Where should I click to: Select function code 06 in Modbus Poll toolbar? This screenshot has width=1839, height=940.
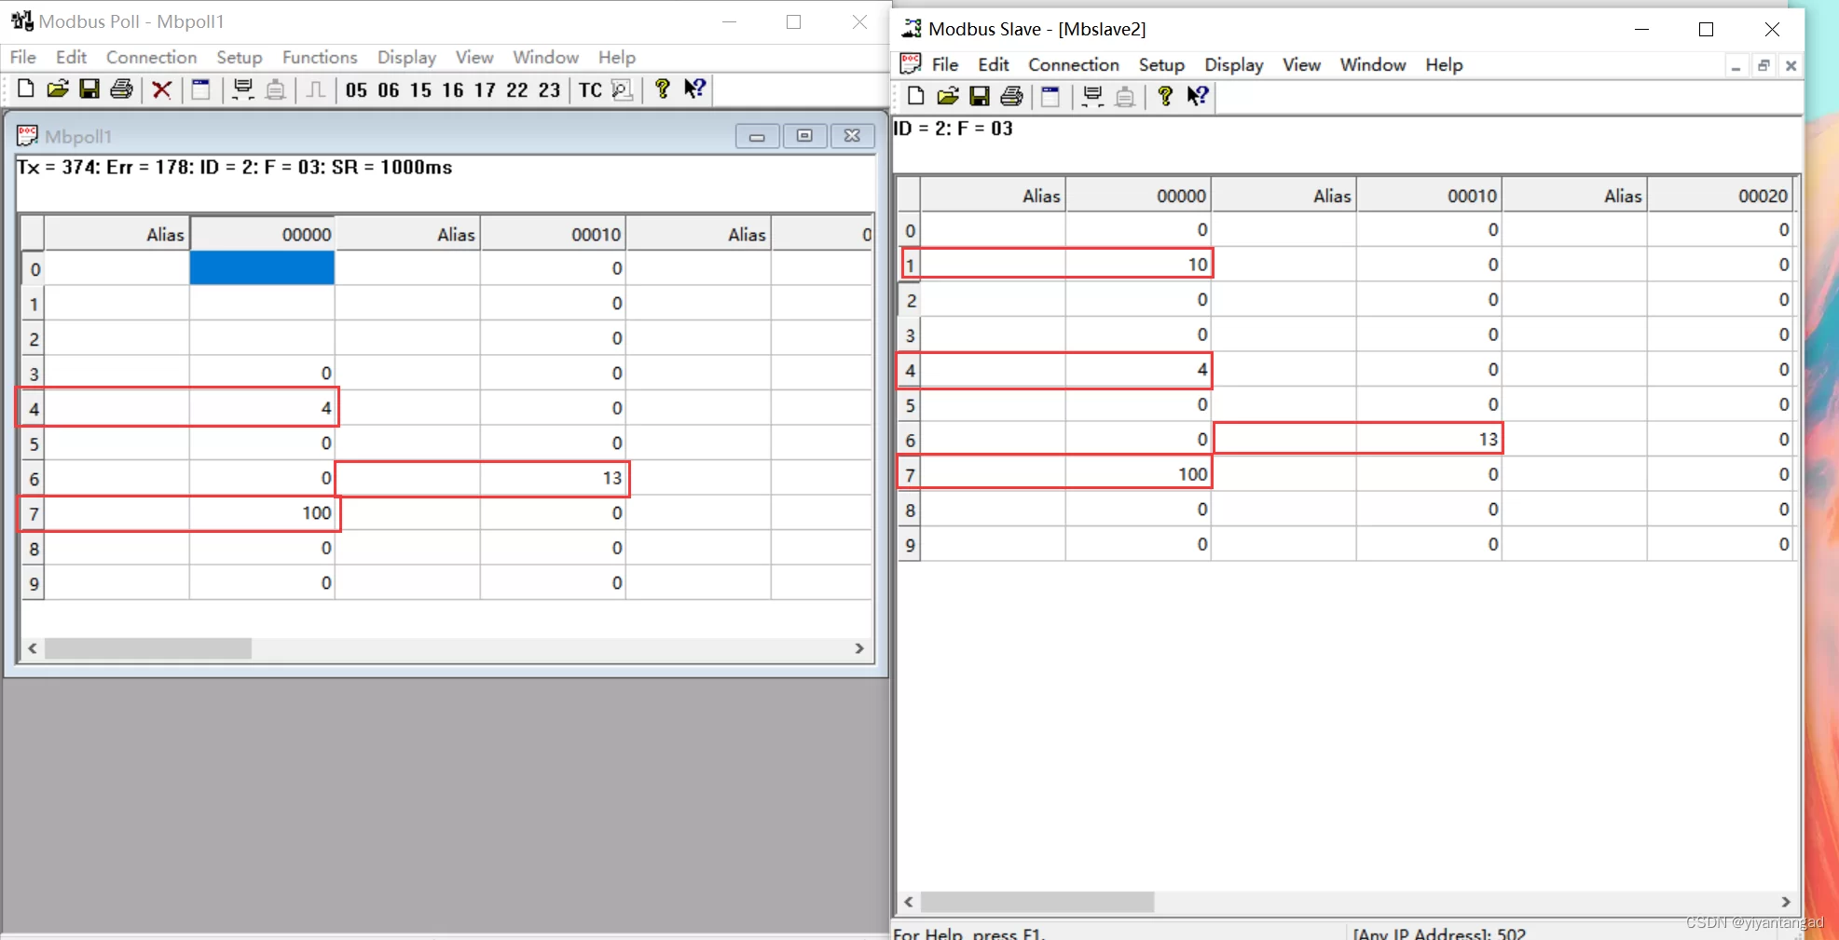point(389,90)
